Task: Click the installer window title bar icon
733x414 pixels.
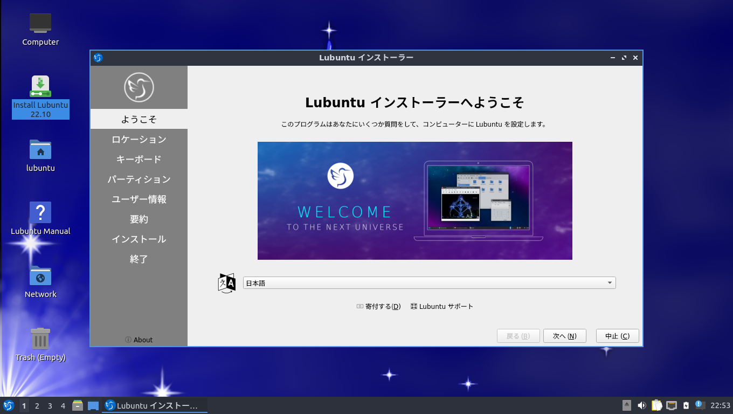Action: 98,58
